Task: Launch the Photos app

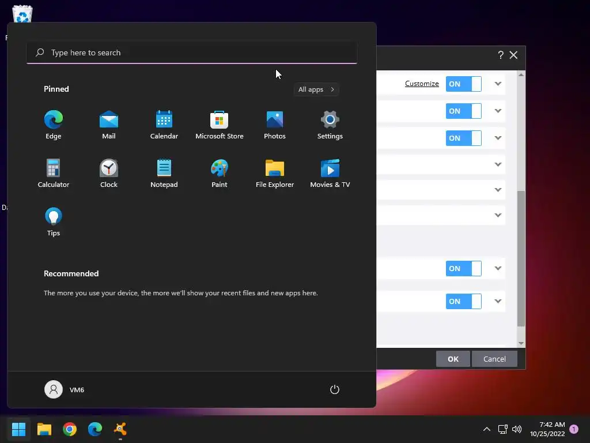Action: tap(275, 125)
